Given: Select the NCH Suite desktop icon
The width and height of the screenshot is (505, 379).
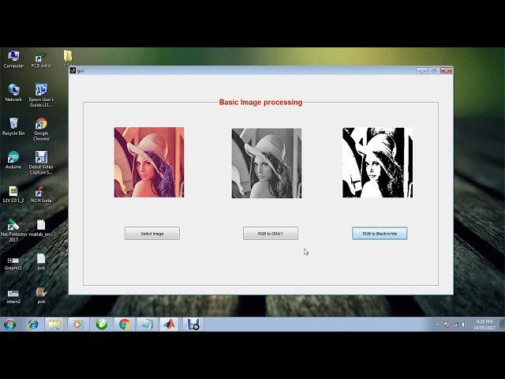Looking at the screenshot, I should [x=41, y=194].
